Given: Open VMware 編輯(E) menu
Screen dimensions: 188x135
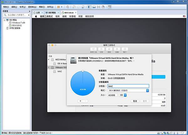Looking at the screenshot, I should (14, 7).
